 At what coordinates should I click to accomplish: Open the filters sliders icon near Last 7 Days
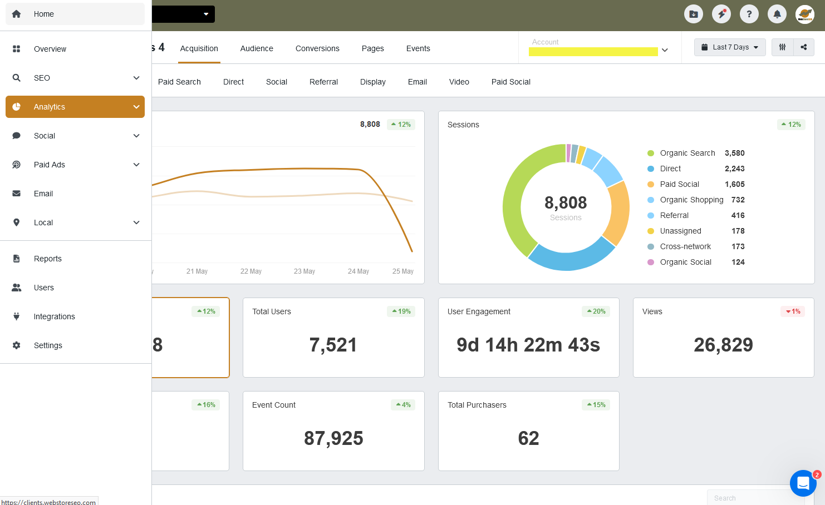pos(782,47)
